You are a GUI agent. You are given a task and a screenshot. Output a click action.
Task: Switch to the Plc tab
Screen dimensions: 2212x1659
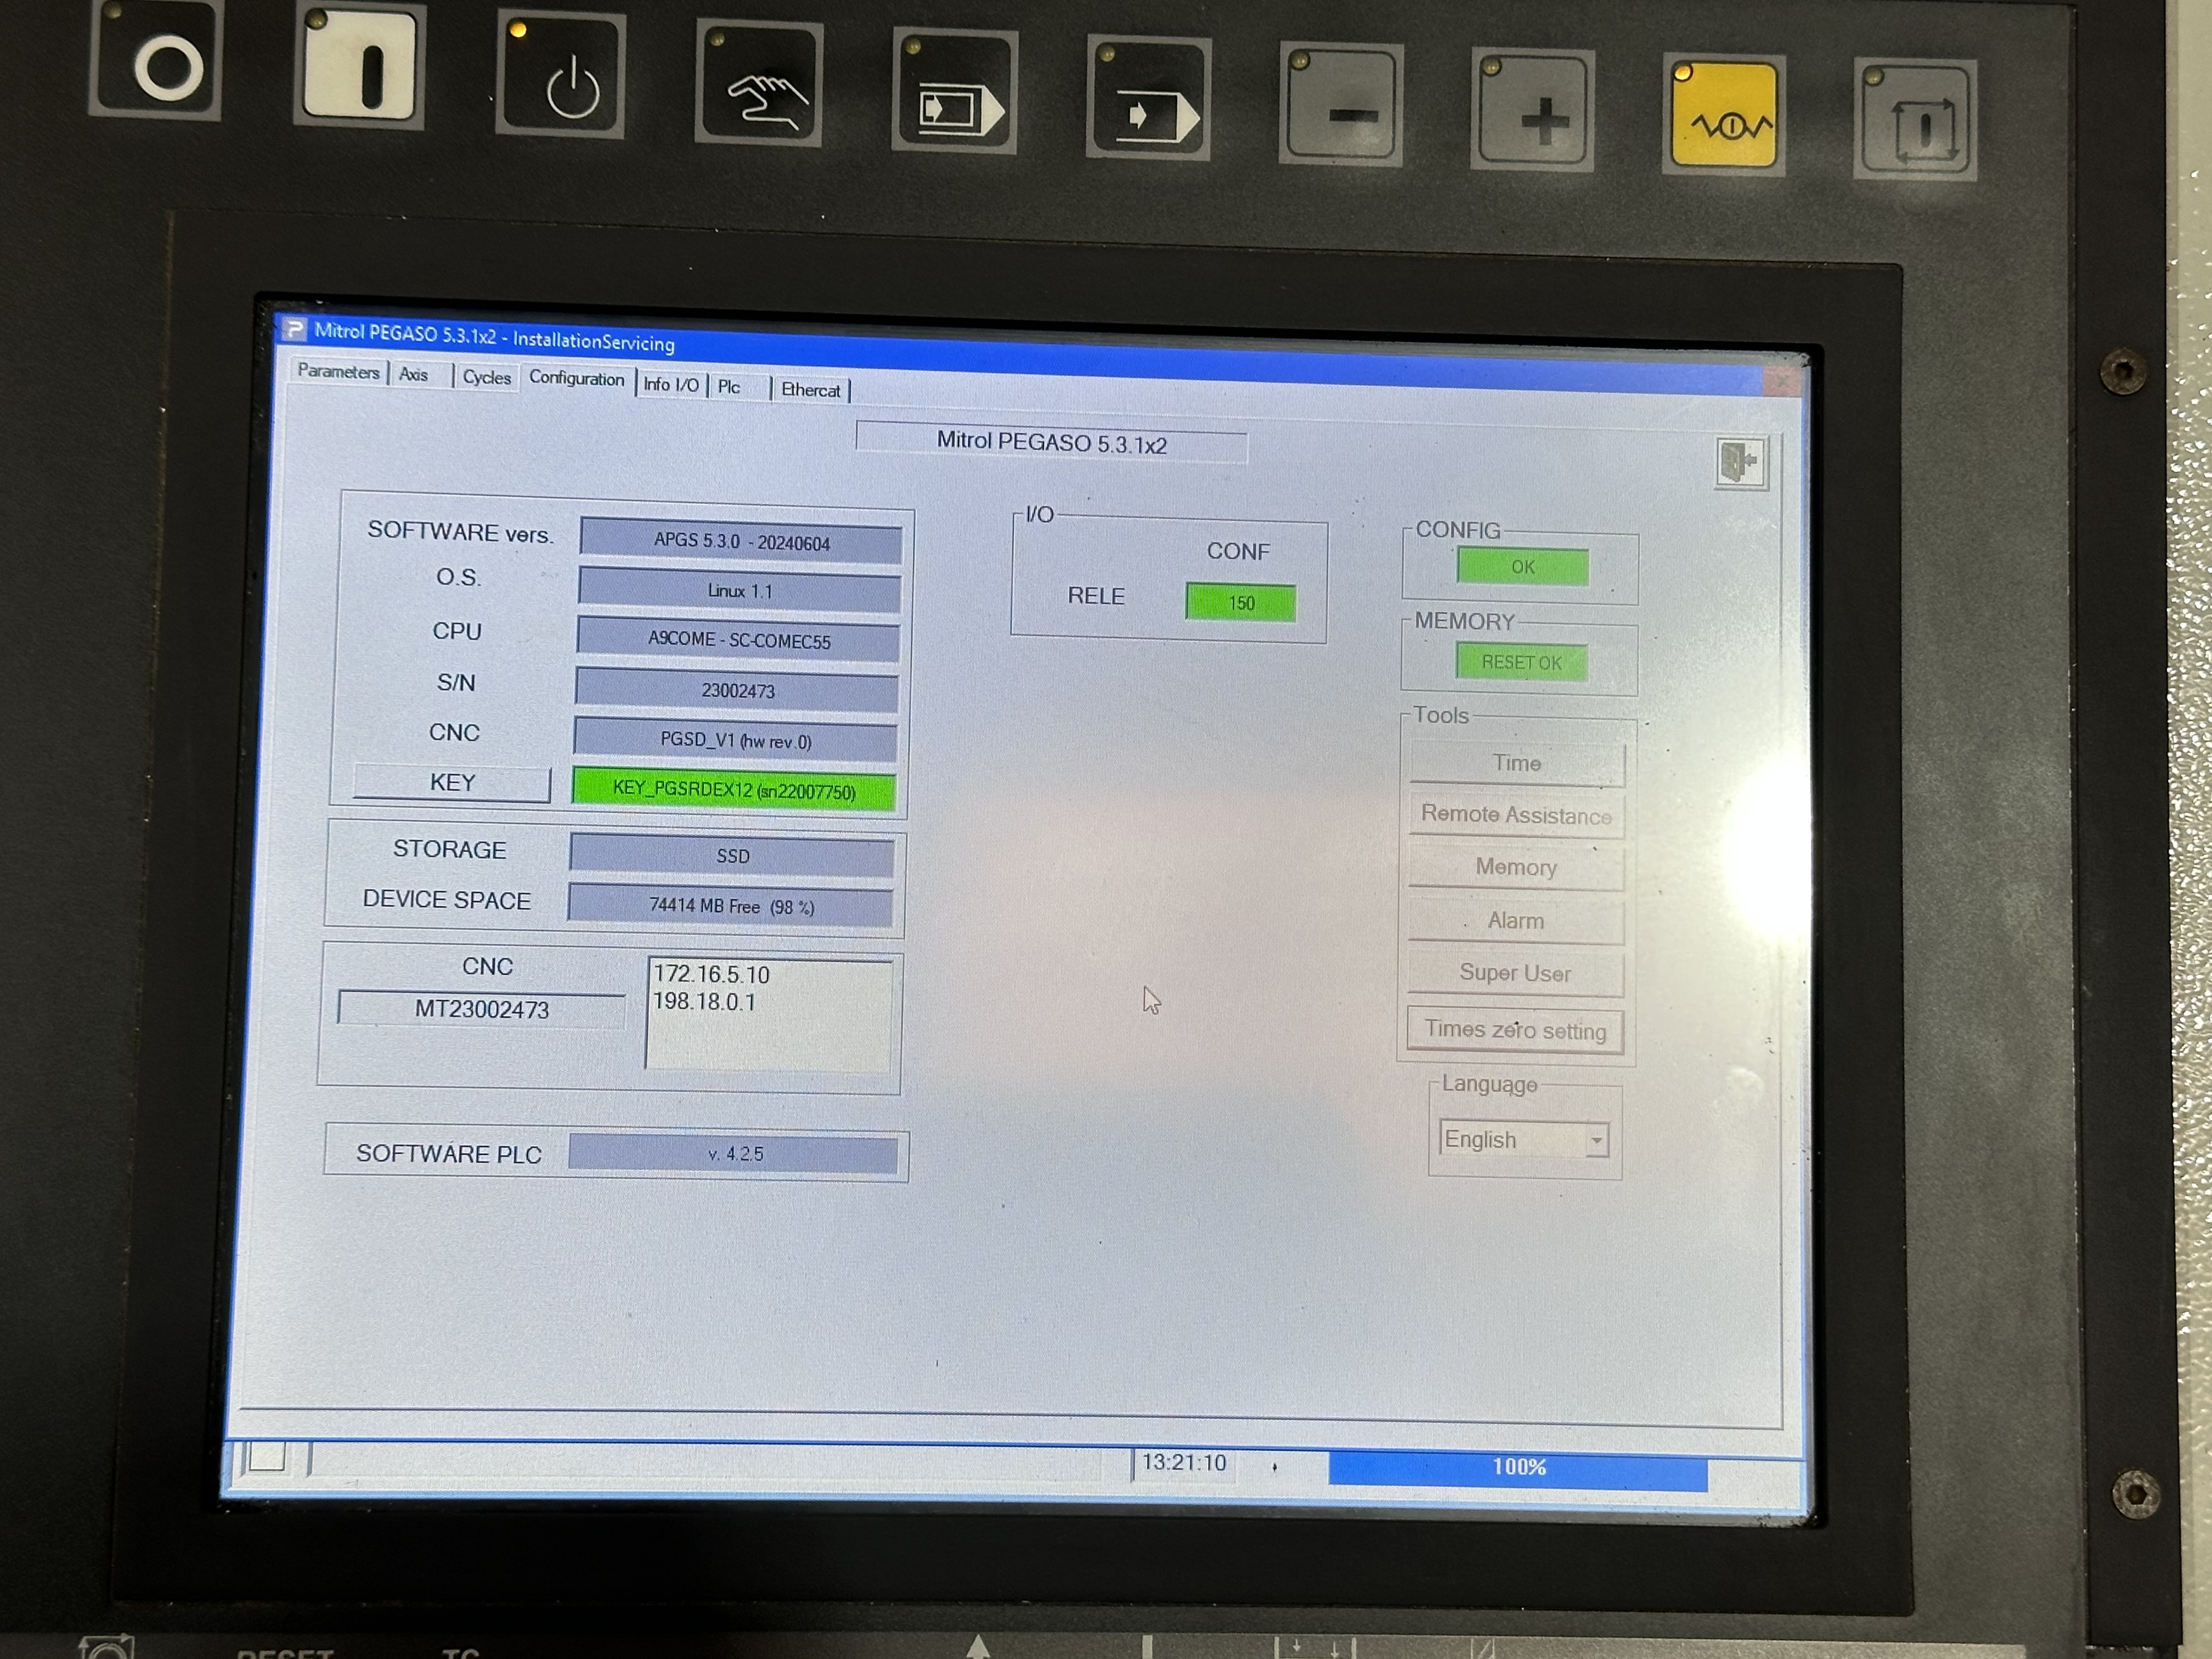[730, 387]
